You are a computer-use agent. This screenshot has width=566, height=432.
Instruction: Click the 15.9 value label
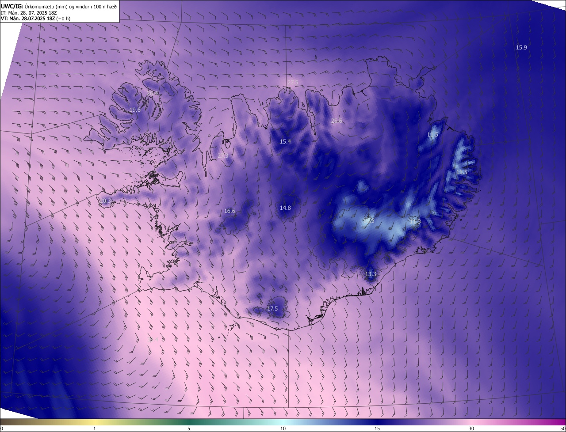pyautogui.click(x=521, y=47)
